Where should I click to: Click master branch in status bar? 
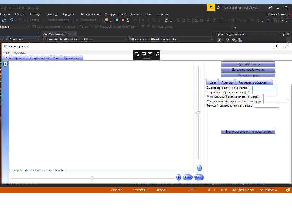[268, 190]
